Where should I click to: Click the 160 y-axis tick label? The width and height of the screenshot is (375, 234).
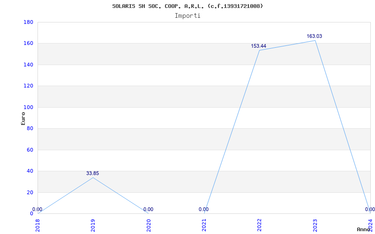28,44
